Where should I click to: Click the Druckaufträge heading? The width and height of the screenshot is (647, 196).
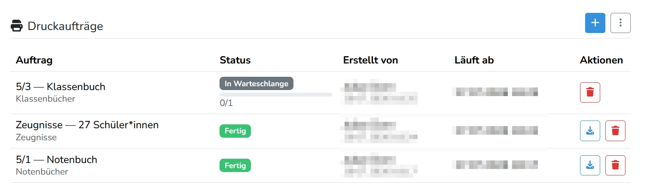tap(65, 26)
